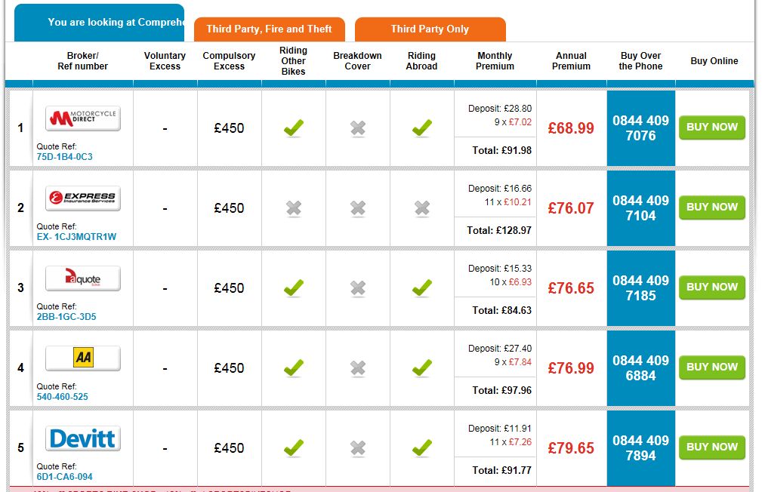Click phone number 0844 409 7185
The image size is (765, 492).
point(640,288)
